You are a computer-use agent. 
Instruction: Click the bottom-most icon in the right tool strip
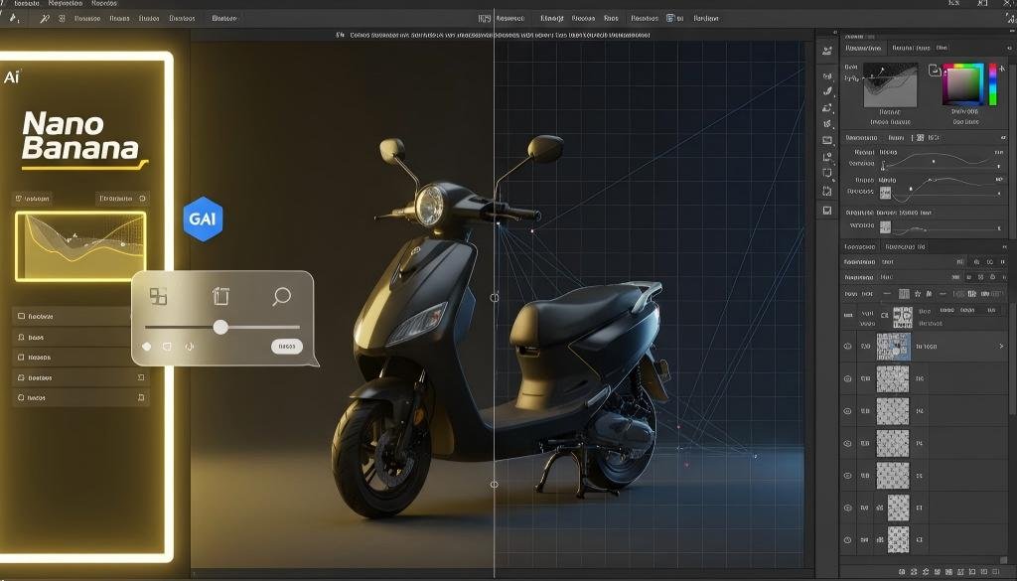tap(827, 211)
